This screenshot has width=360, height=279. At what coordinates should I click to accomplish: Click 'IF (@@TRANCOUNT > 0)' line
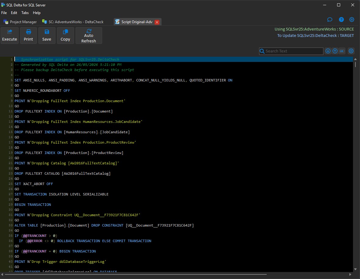tap(36, 236)
